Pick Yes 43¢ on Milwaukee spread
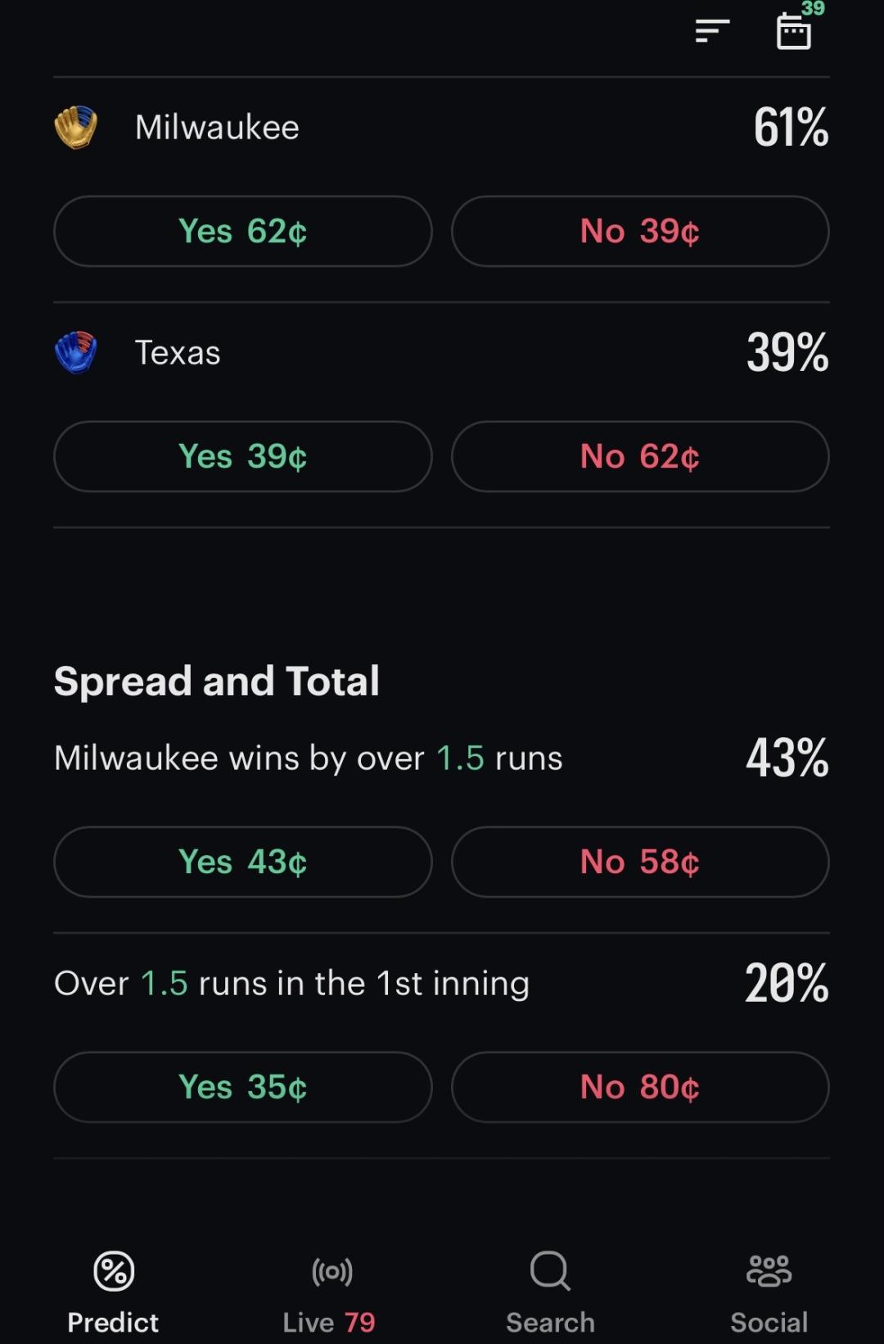 coord(243,862)
